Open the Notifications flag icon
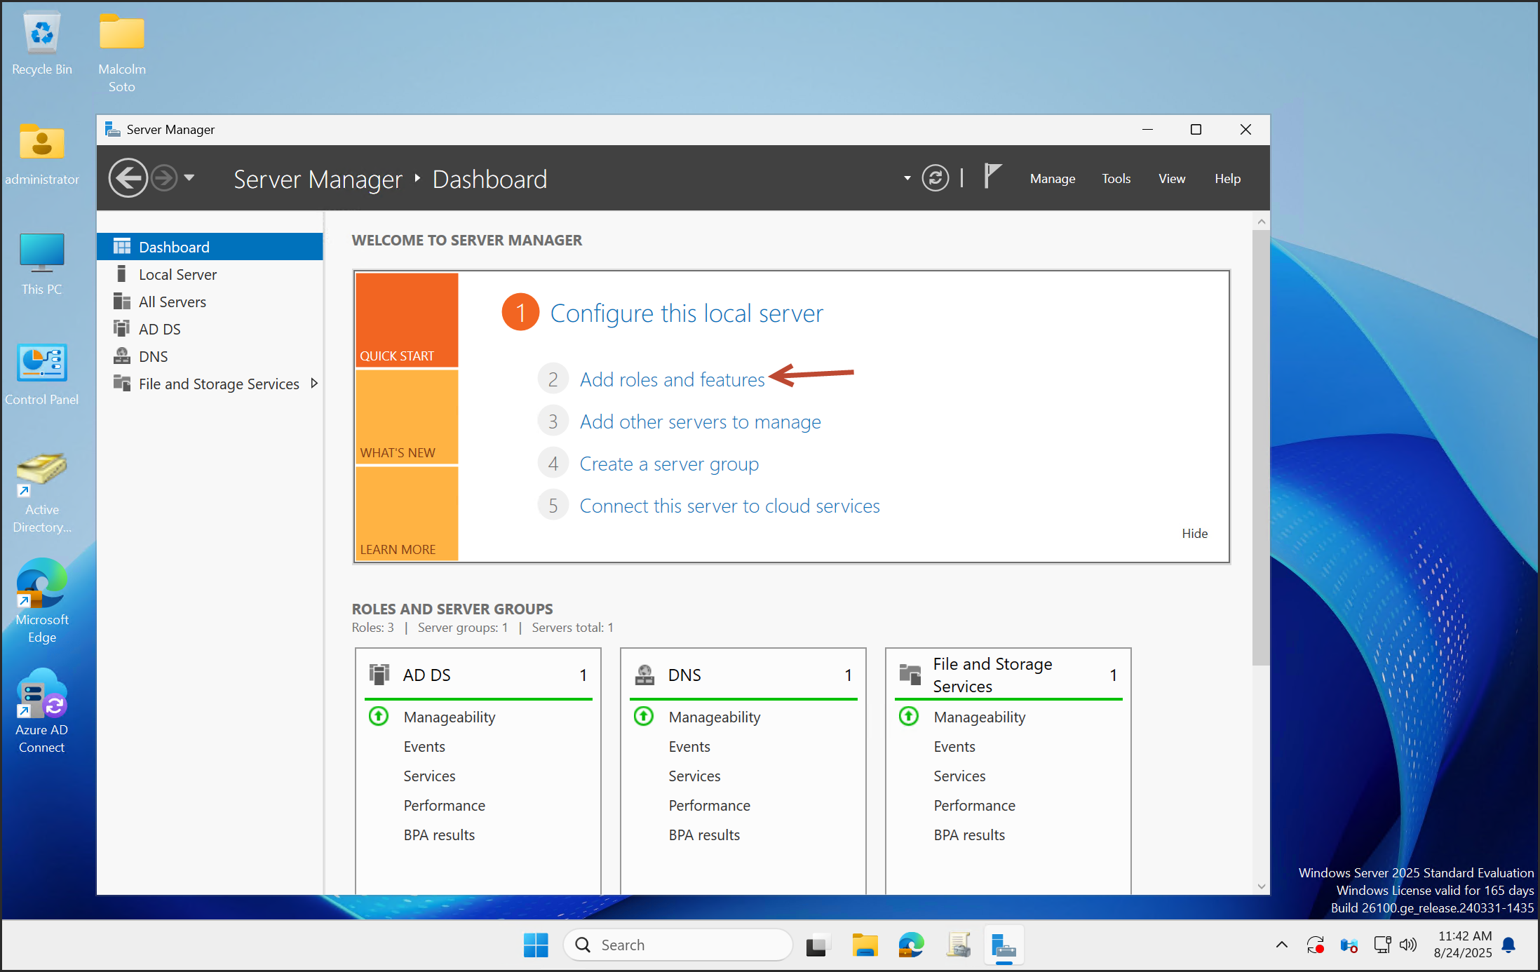 tap(992, 176)
